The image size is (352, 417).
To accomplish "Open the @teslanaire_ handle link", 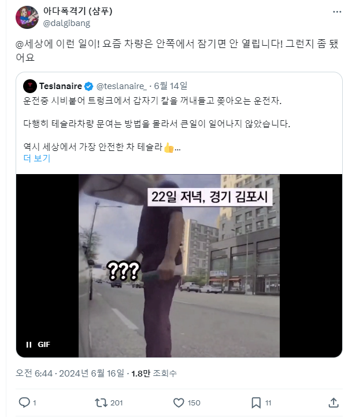I will [121, 86].
